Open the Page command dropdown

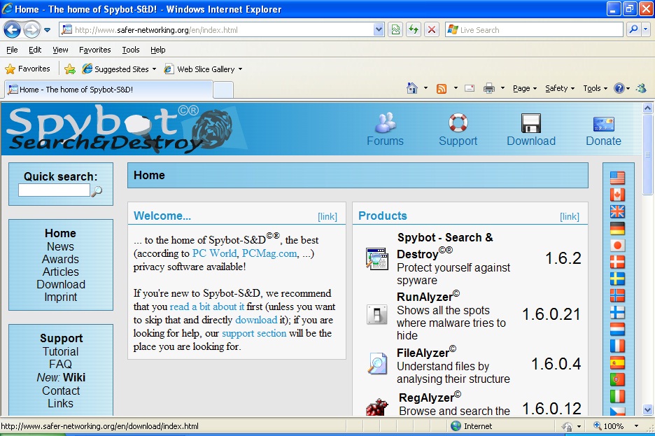pyautogui.click(x=525, y=88)
